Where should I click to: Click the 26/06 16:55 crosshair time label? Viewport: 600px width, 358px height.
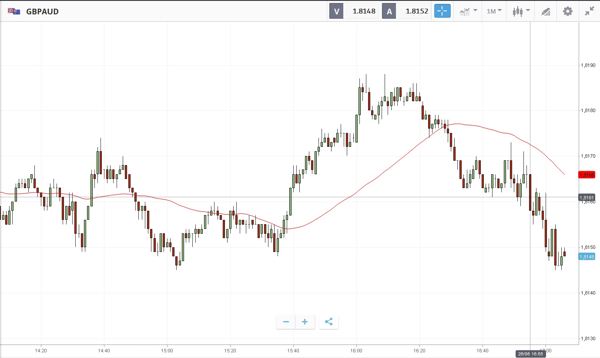coord(529,354)
